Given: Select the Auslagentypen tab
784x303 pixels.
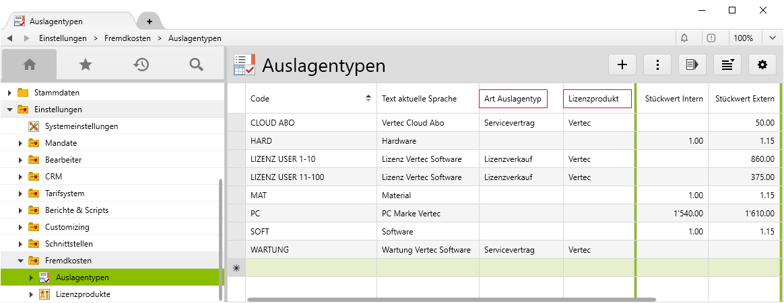Looking at the screenshot, I should coord(67,21).
